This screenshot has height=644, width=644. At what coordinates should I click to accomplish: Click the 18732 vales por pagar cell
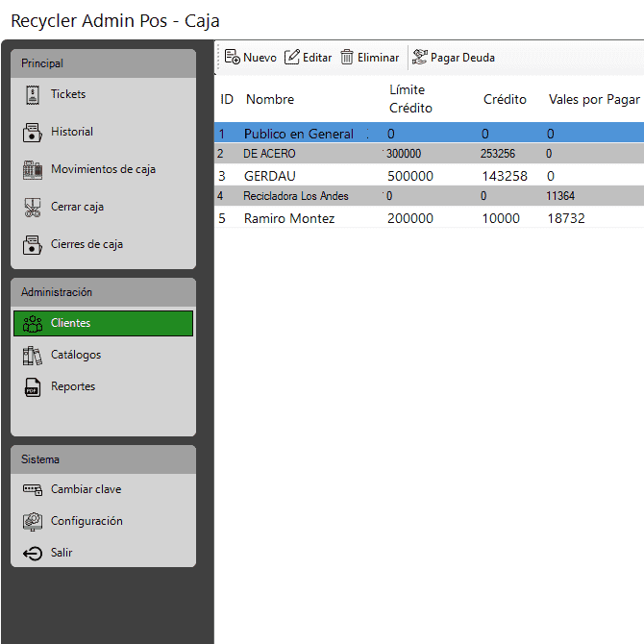(x=566, y=218)
